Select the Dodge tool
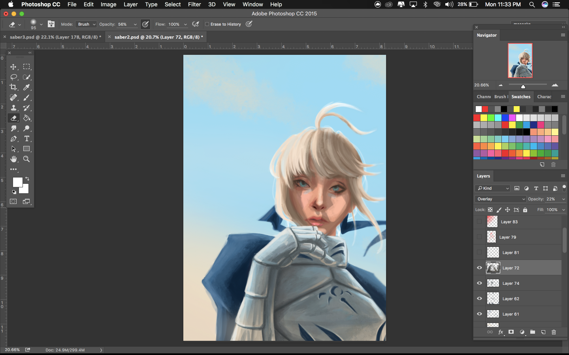The height and width of the screenshot is (355, 569). [26, 128]
